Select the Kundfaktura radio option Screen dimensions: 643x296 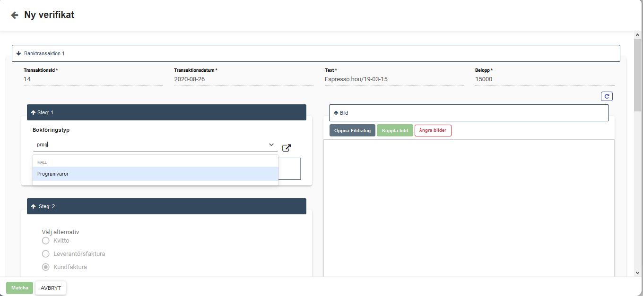click(46, 267)
